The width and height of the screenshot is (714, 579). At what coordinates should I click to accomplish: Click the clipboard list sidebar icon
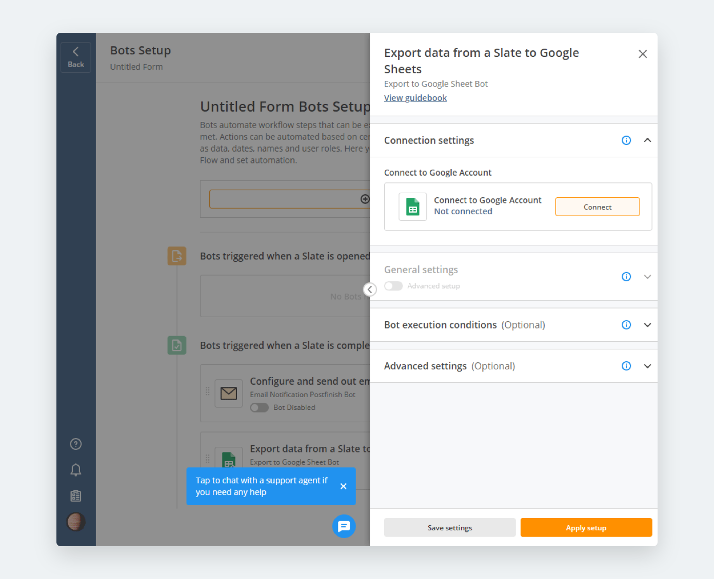pyautogui.click(x=76, y=496)
